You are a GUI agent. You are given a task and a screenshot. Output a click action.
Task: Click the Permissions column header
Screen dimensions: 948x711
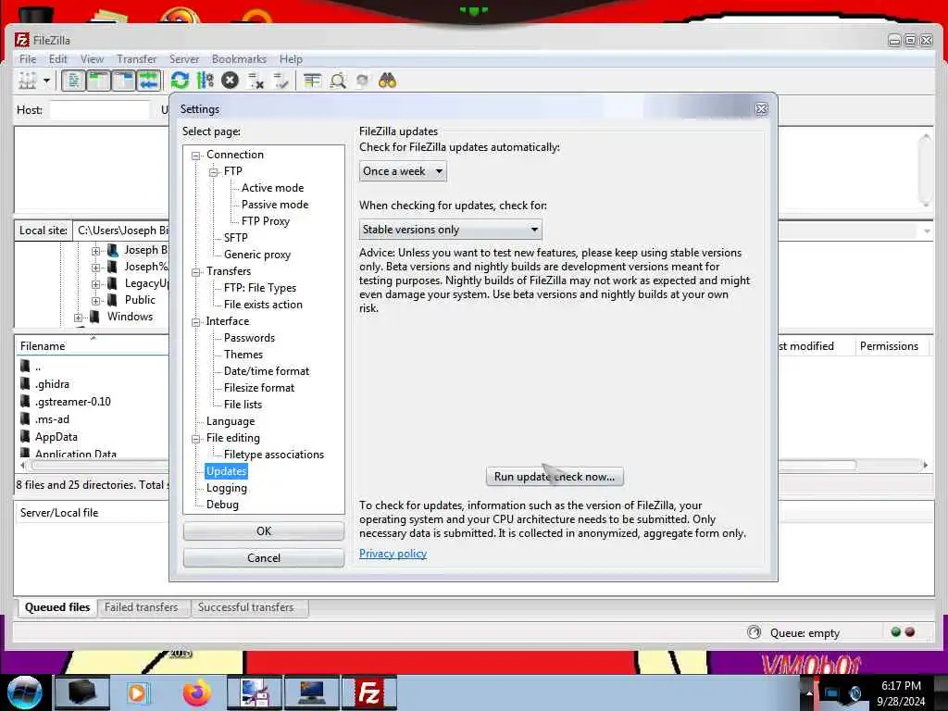(889, 346)
